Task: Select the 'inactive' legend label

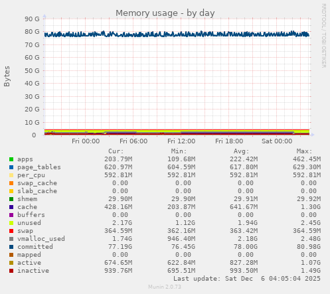Action: point(33,271)
